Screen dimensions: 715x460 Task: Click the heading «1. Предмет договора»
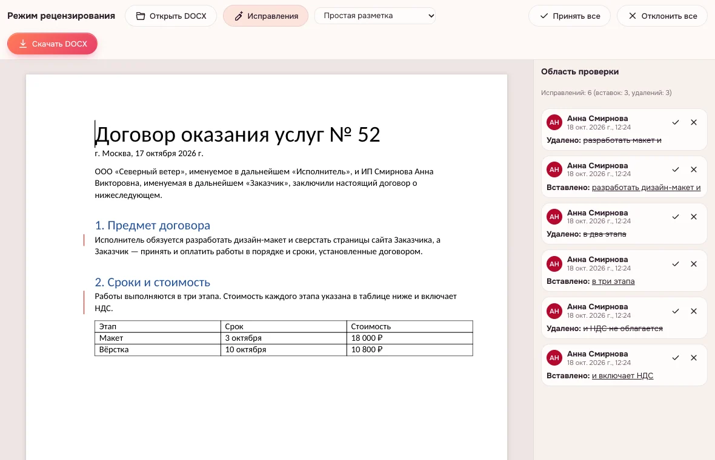click(152, 225)
